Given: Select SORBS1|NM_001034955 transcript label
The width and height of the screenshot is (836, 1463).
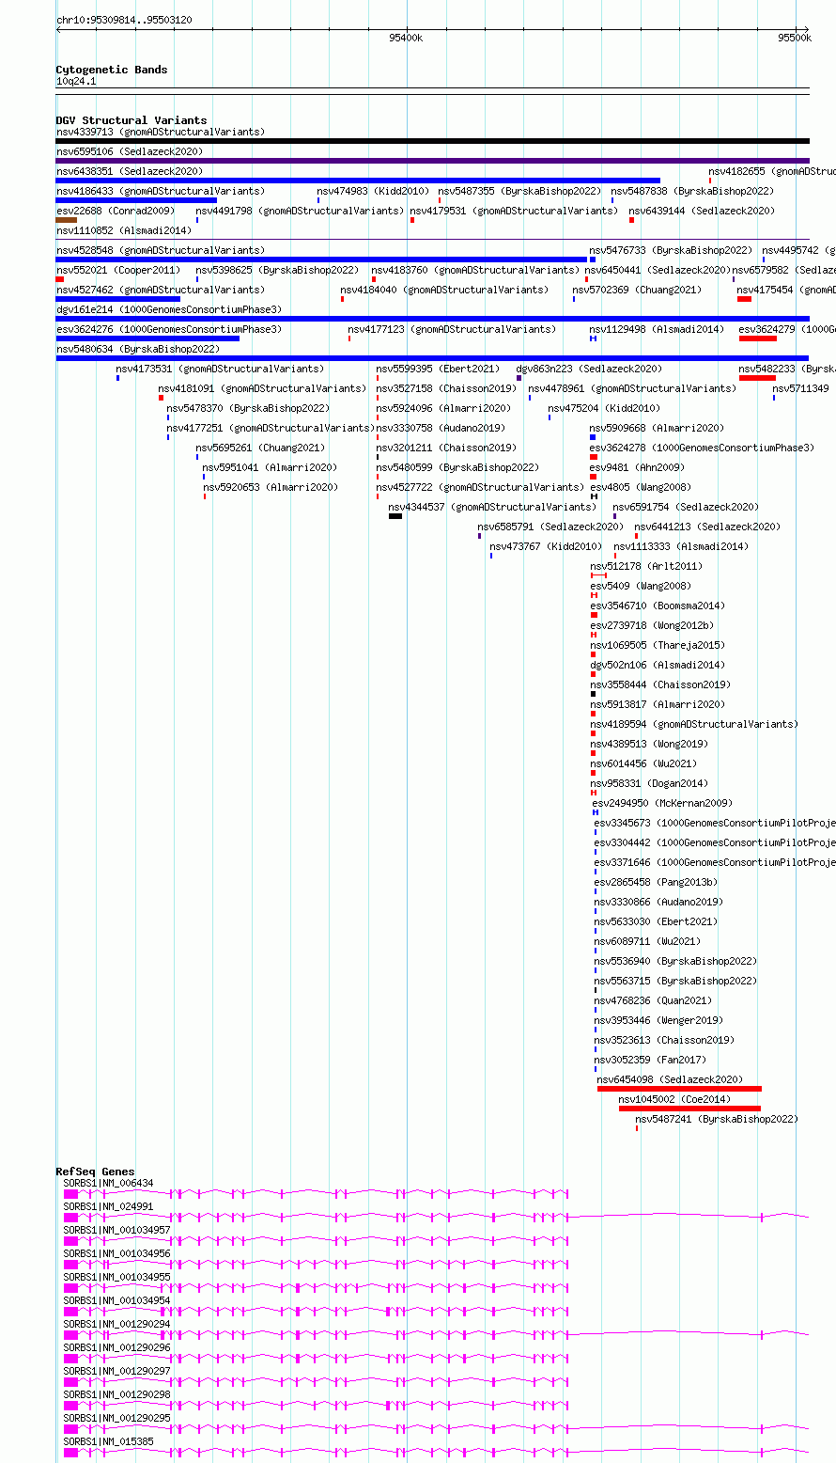Looking at the screenshot, I should pos(117,1277).
